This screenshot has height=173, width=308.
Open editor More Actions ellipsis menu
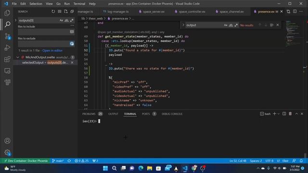pyautogui.click(x=301, y=12)
